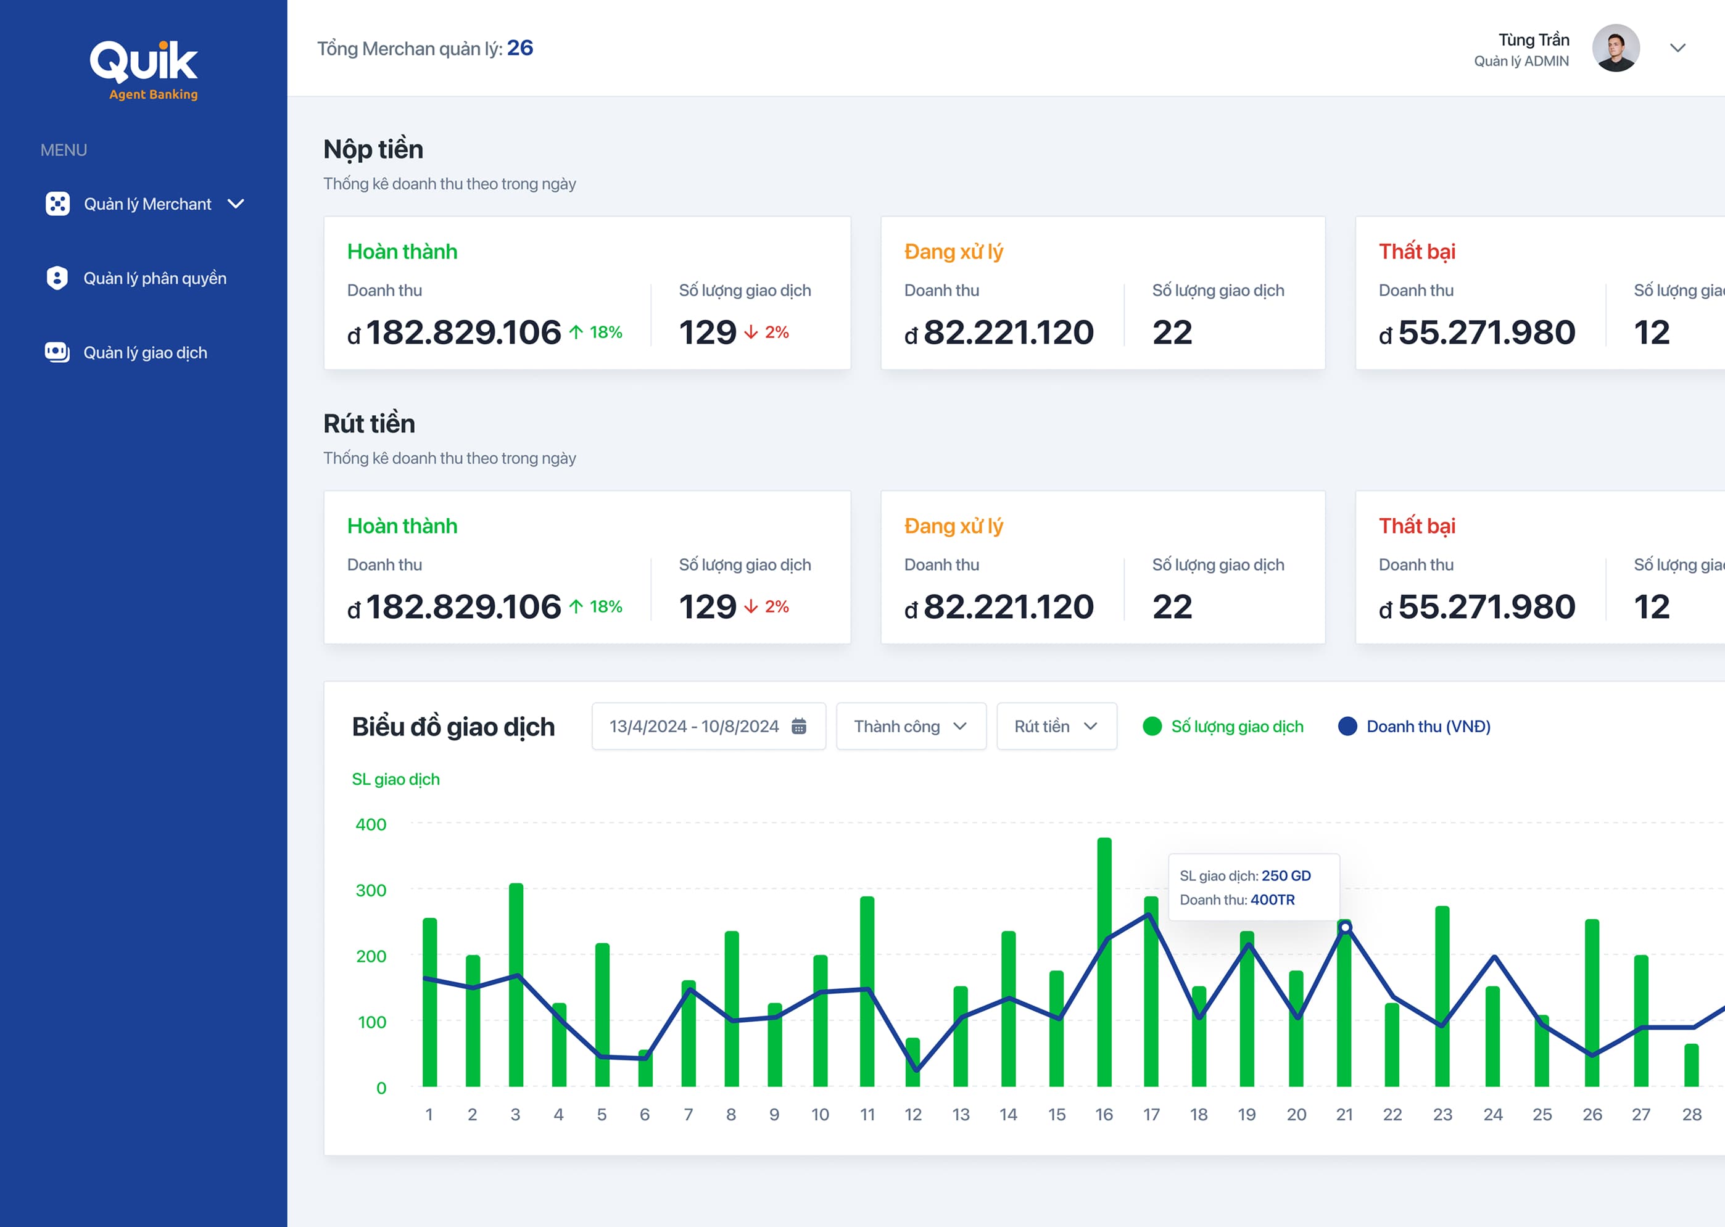This screenshot has height=1227, width=1725.
Task: Click the calendar icon in date range field
Action: [x=799, y=726]
